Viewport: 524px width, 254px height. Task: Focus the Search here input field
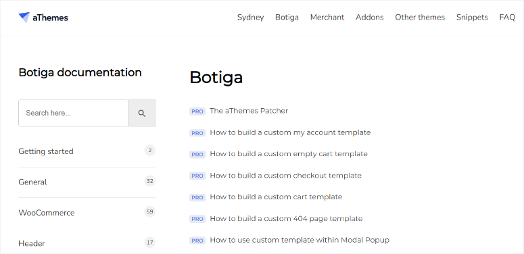(x=74, y=113)
